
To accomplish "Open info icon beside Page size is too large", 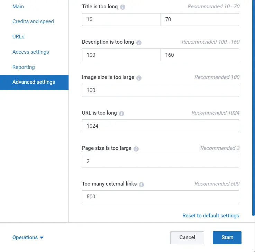I will coord(136,149).
